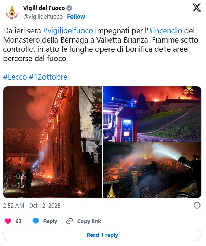The image size is (206, 246).
Task: Open the fire truck and hillside photo
Action: tap(152, 114)
